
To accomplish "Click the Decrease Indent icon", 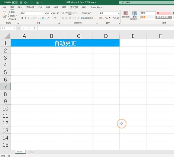I will tap(74, 18).
